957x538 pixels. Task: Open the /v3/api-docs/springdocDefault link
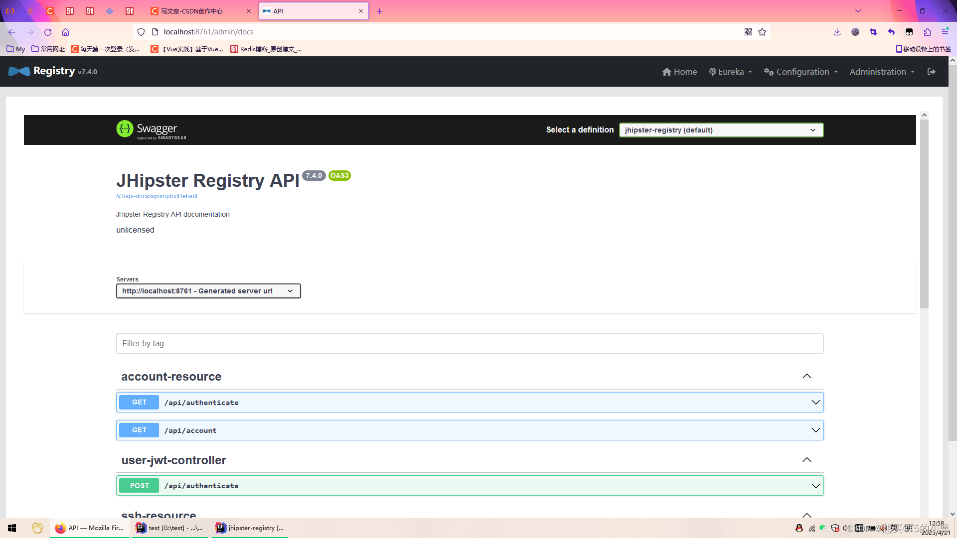(x=157, y=196)
